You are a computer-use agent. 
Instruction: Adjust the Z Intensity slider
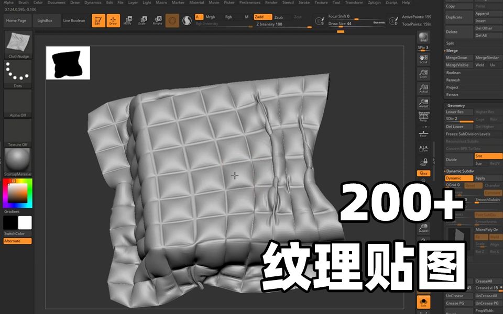pyautogui.click(x=284, y=25)
